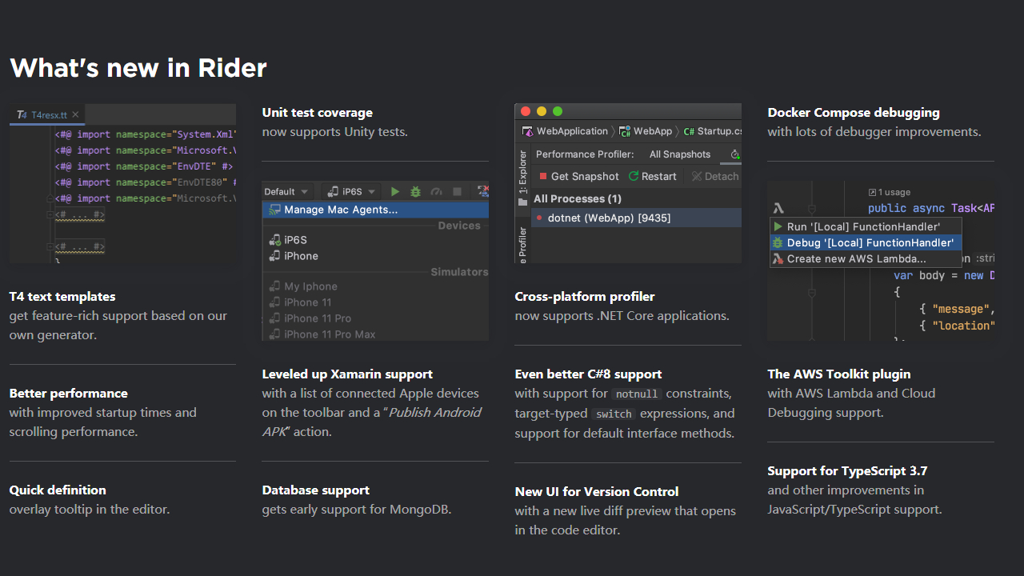The image size is (1024, 576).
Task: Close the T4resx.tt editor tab
Action: click(x=76, y=115)
